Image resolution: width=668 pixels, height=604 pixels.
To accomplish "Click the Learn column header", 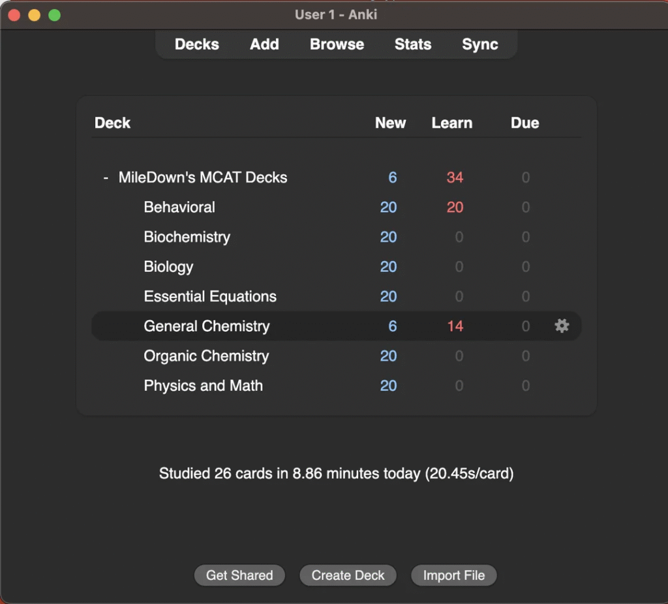I will [x=452, y=123].
